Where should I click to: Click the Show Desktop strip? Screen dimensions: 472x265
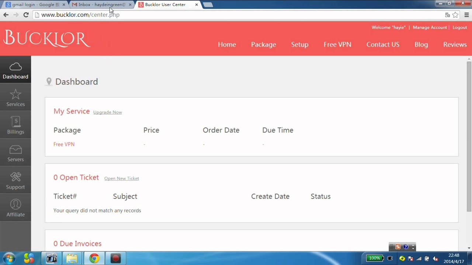tap(470, 258)
